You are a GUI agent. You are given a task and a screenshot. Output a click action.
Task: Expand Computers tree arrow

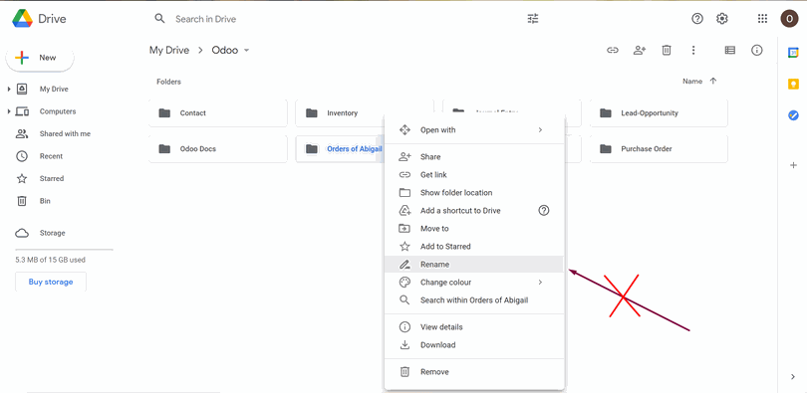(x=9, y=111)
